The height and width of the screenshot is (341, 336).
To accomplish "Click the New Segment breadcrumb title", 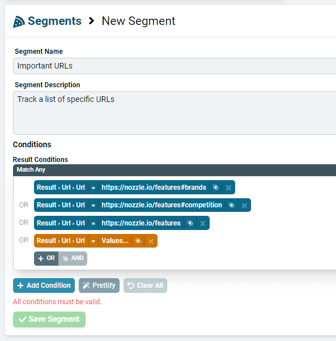I will click(x=138, y=21).
